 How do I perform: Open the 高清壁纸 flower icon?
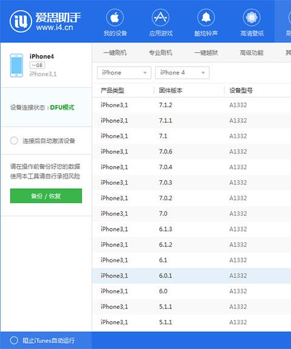tap(252, 18)
